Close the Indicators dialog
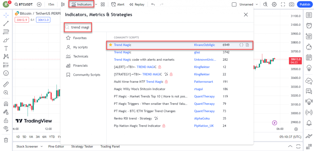The image size is (314, 151). point(246,15)
